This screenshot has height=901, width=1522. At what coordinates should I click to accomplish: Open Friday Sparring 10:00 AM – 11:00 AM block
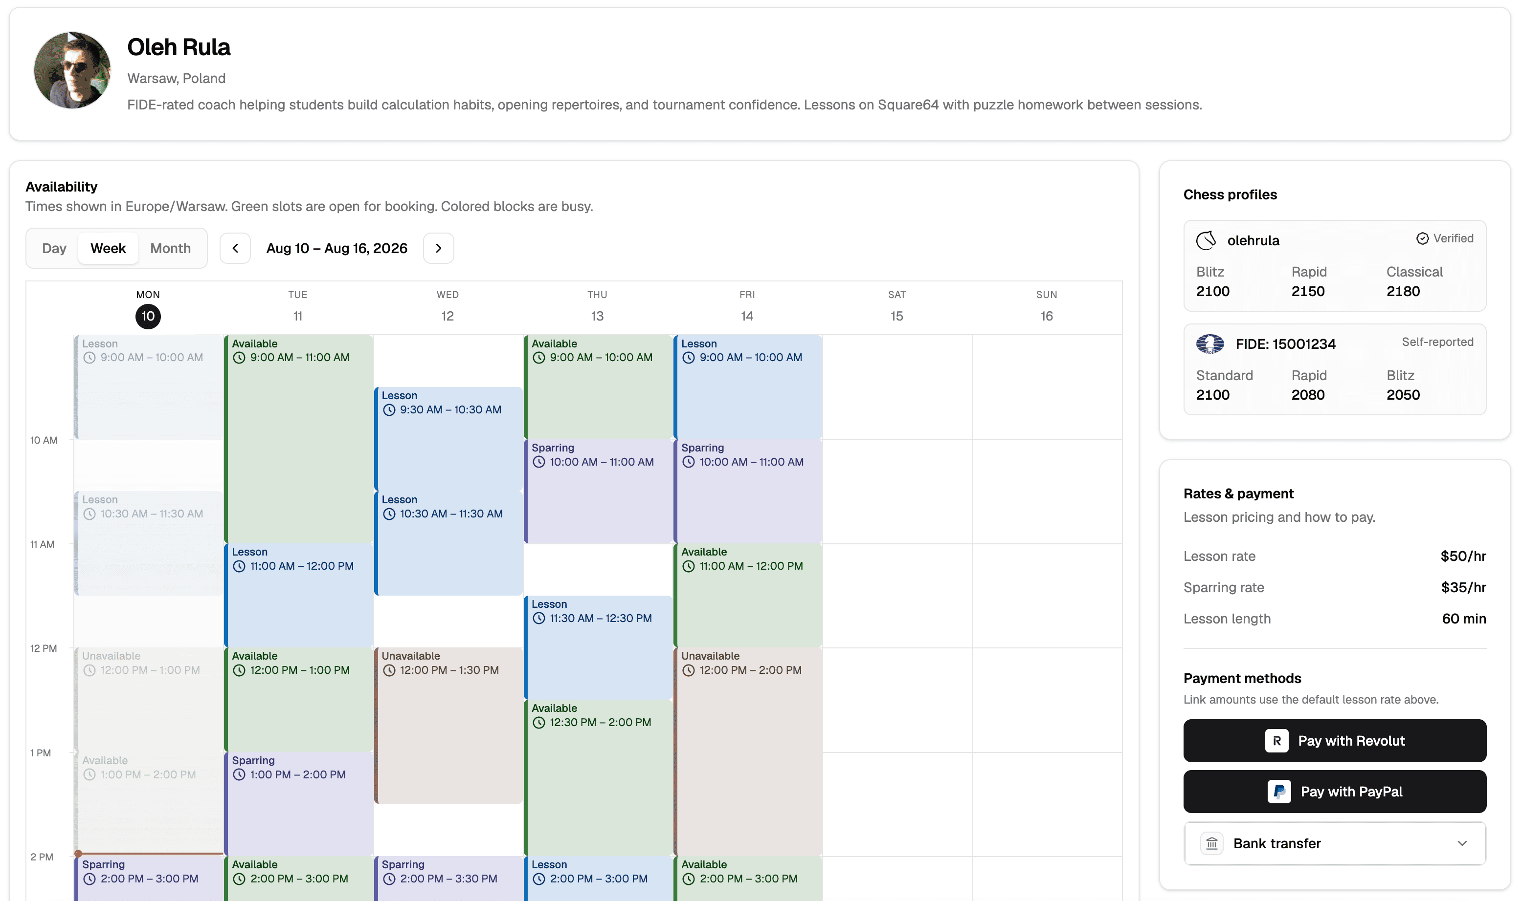[x=748, y=491]
